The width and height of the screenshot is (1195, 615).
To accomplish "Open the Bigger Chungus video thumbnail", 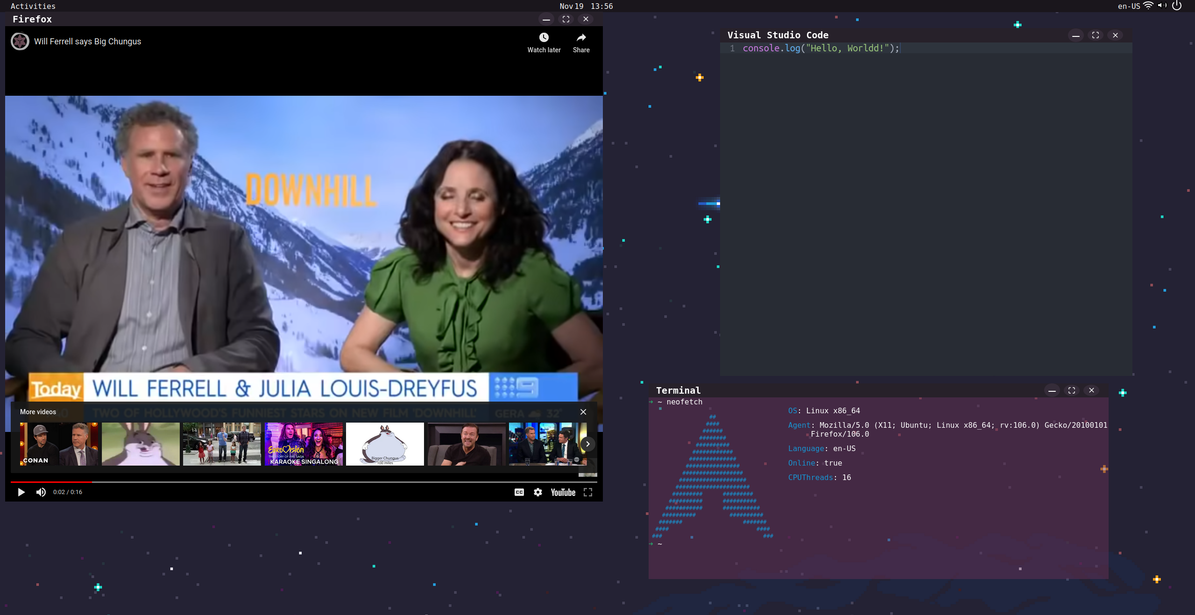I will (385, 444).
